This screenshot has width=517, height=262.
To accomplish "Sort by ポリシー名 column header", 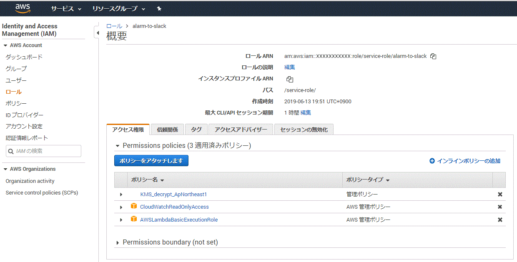I will tap(148, 180).
